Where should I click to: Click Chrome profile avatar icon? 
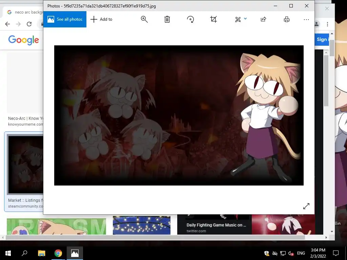317,24
